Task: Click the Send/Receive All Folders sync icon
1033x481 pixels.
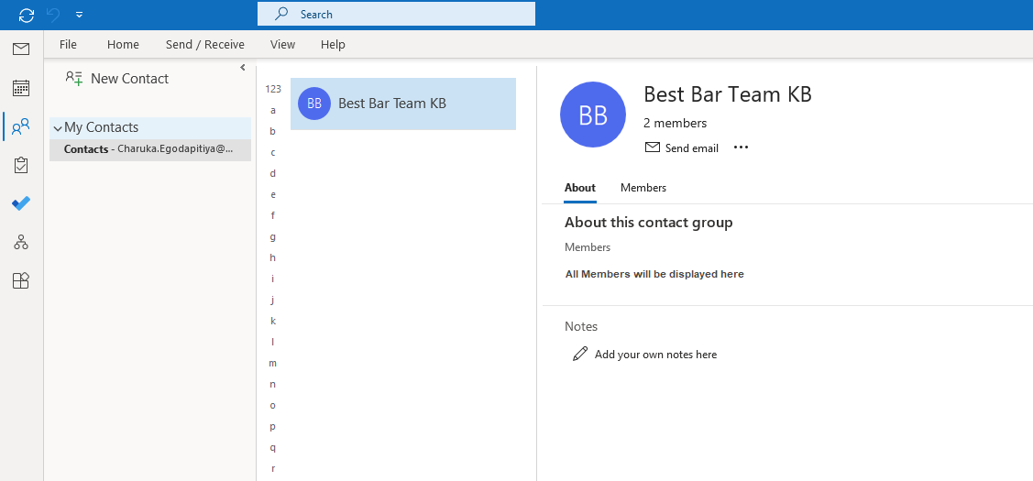Action: pyautogui.click(x=27, y=15)
